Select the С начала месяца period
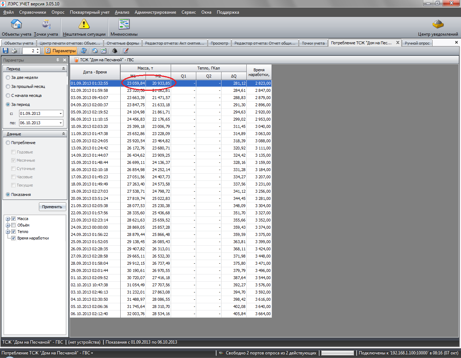The height and width of the screenshot is (358, 461). [8, 95]
